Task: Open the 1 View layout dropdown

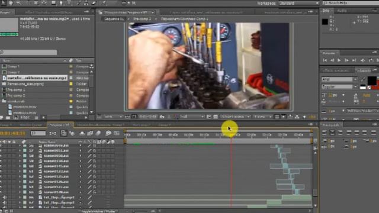Action: point(263,117)
